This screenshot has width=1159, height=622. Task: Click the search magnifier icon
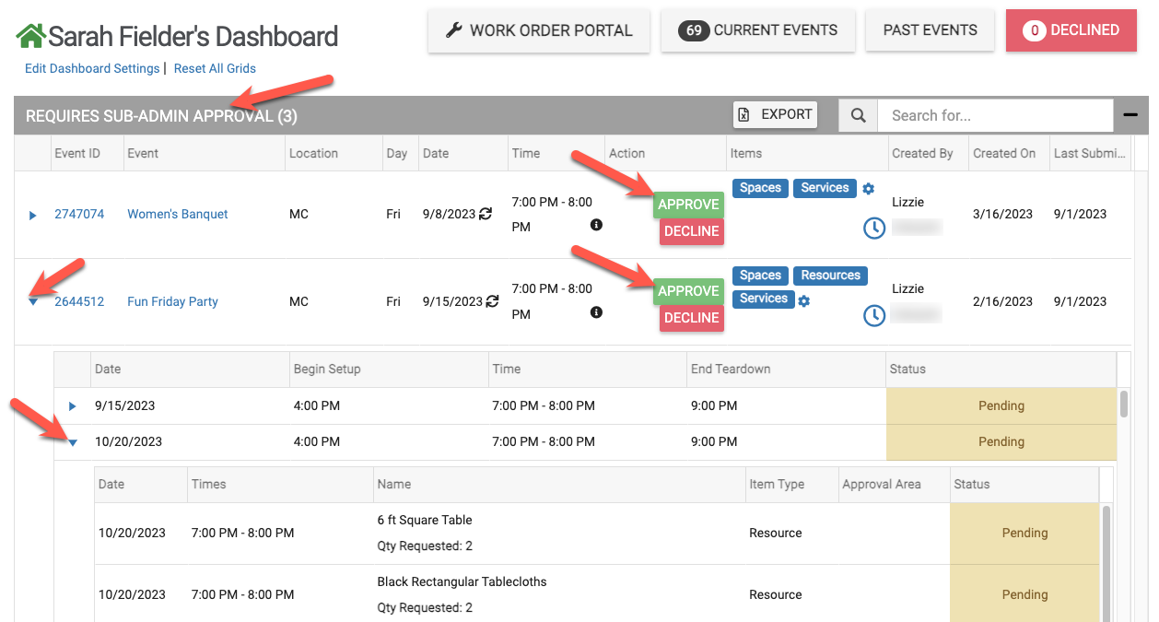click(858, 116)
